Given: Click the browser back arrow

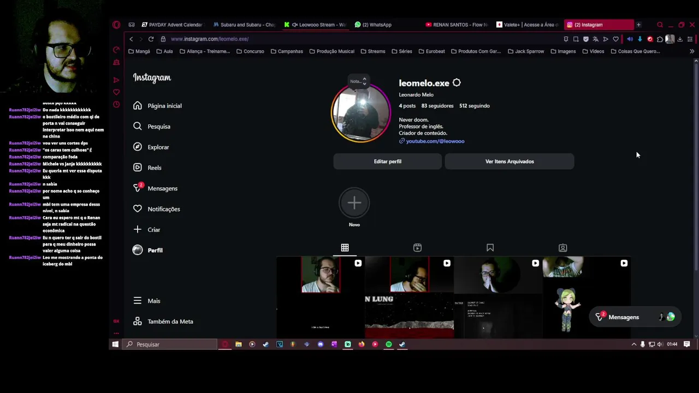Looking at the screenshot, I should point(131,39).
